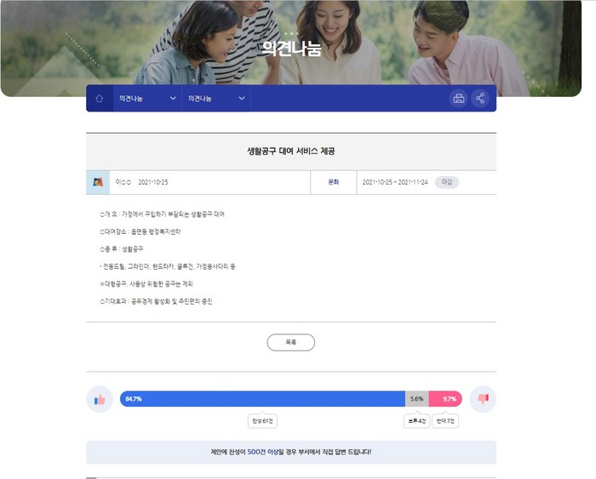Expand the second 의견나눔 dropdown
596x479 pixels.
(216, 99)
